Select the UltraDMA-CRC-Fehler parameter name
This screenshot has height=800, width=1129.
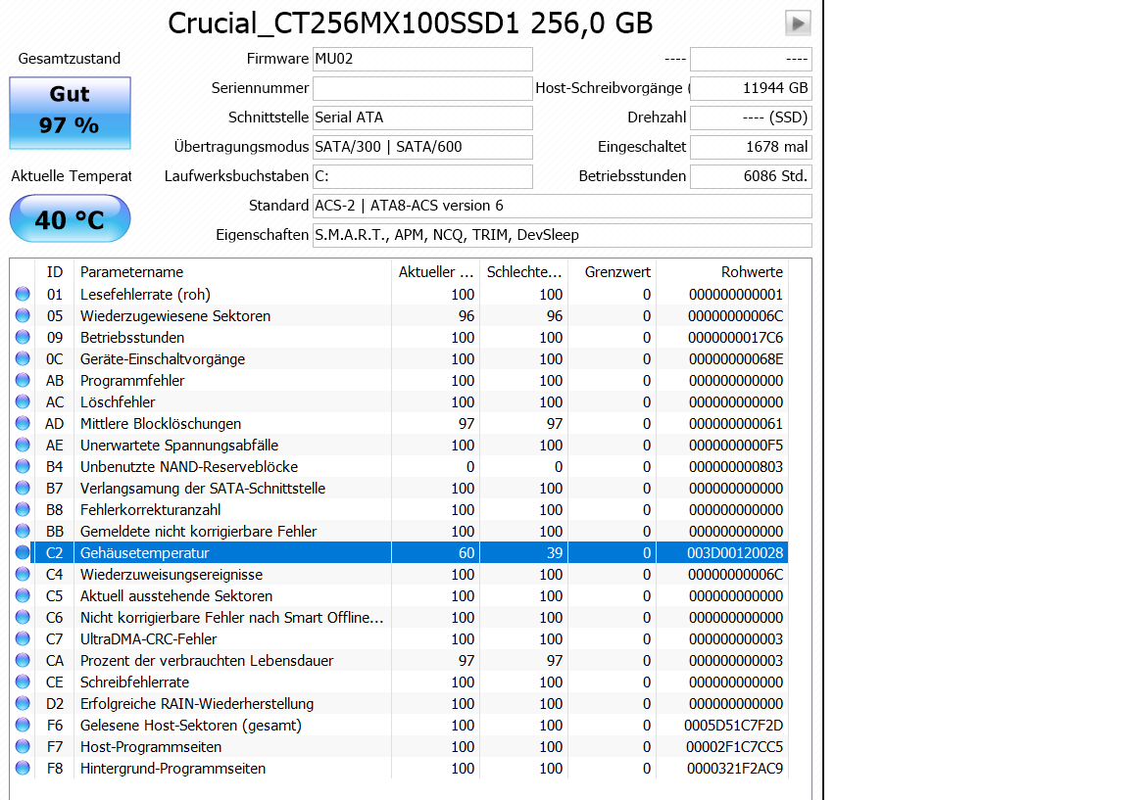point(148,638)
